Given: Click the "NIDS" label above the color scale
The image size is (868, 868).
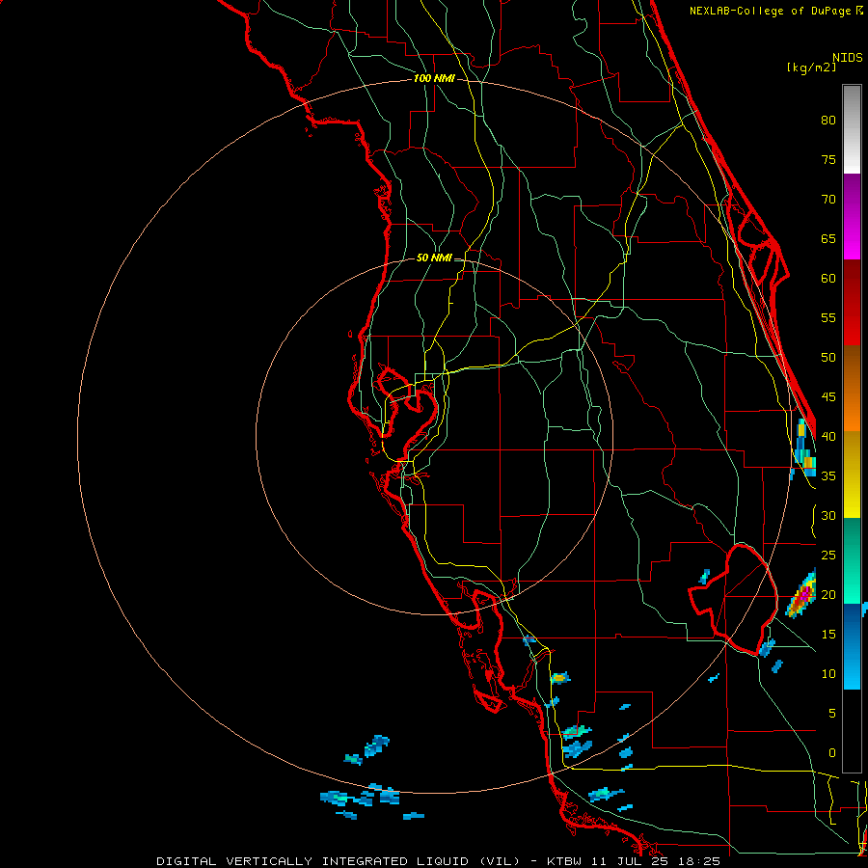Looking at the screenshot, I should [x=848, y=58].
